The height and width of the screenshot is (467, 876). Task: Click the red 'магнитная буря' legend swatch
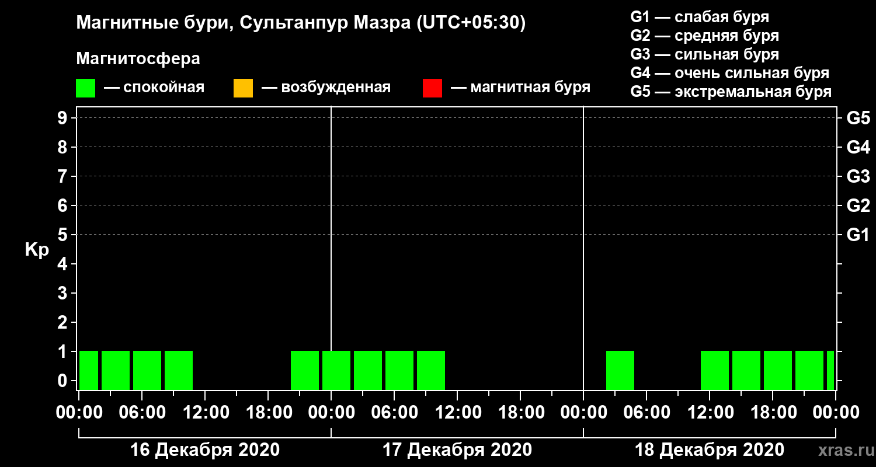coord(432,88)
